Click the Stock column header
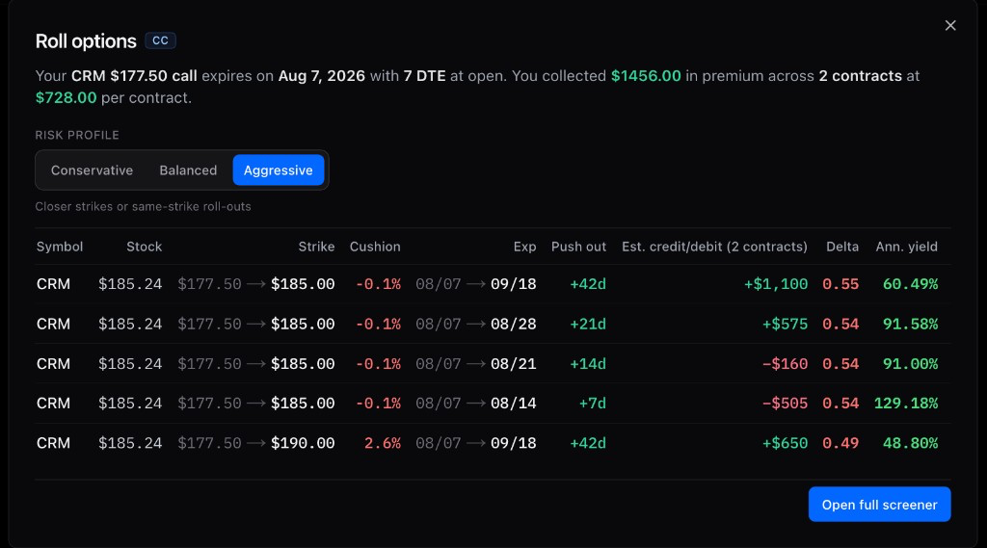 pos(145,247)
